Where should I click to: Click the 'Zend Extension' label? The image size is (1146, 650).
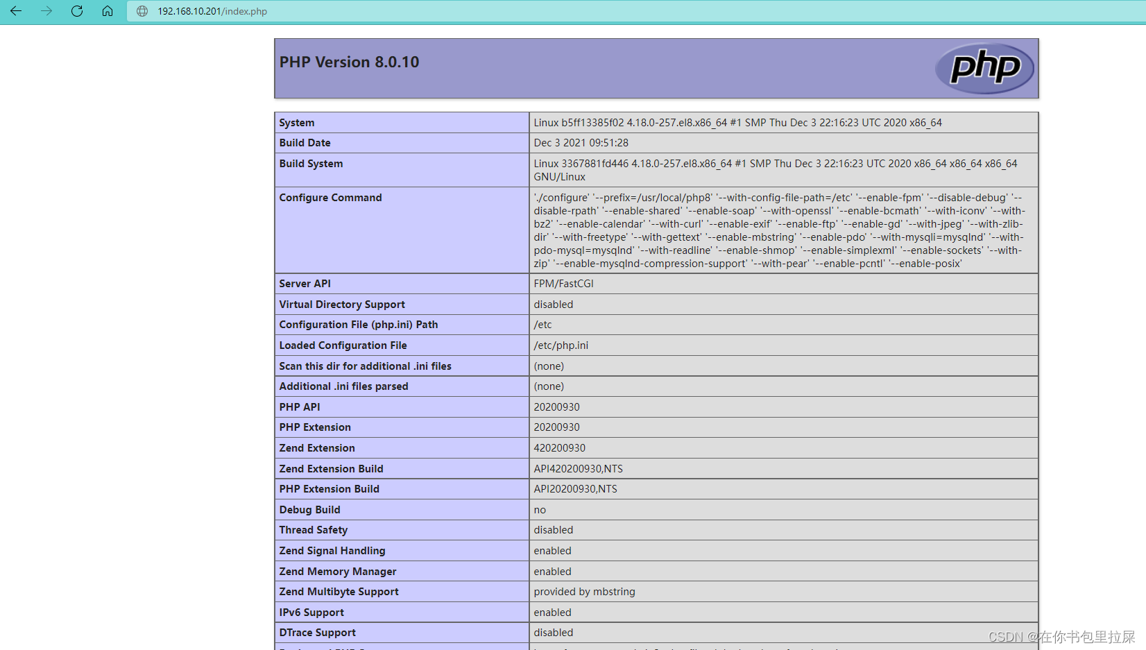[317, 448]
